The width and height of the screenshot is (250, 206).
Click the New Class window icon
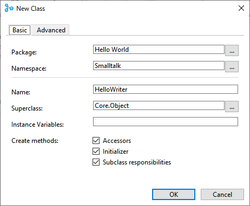[x=9, y=8]
